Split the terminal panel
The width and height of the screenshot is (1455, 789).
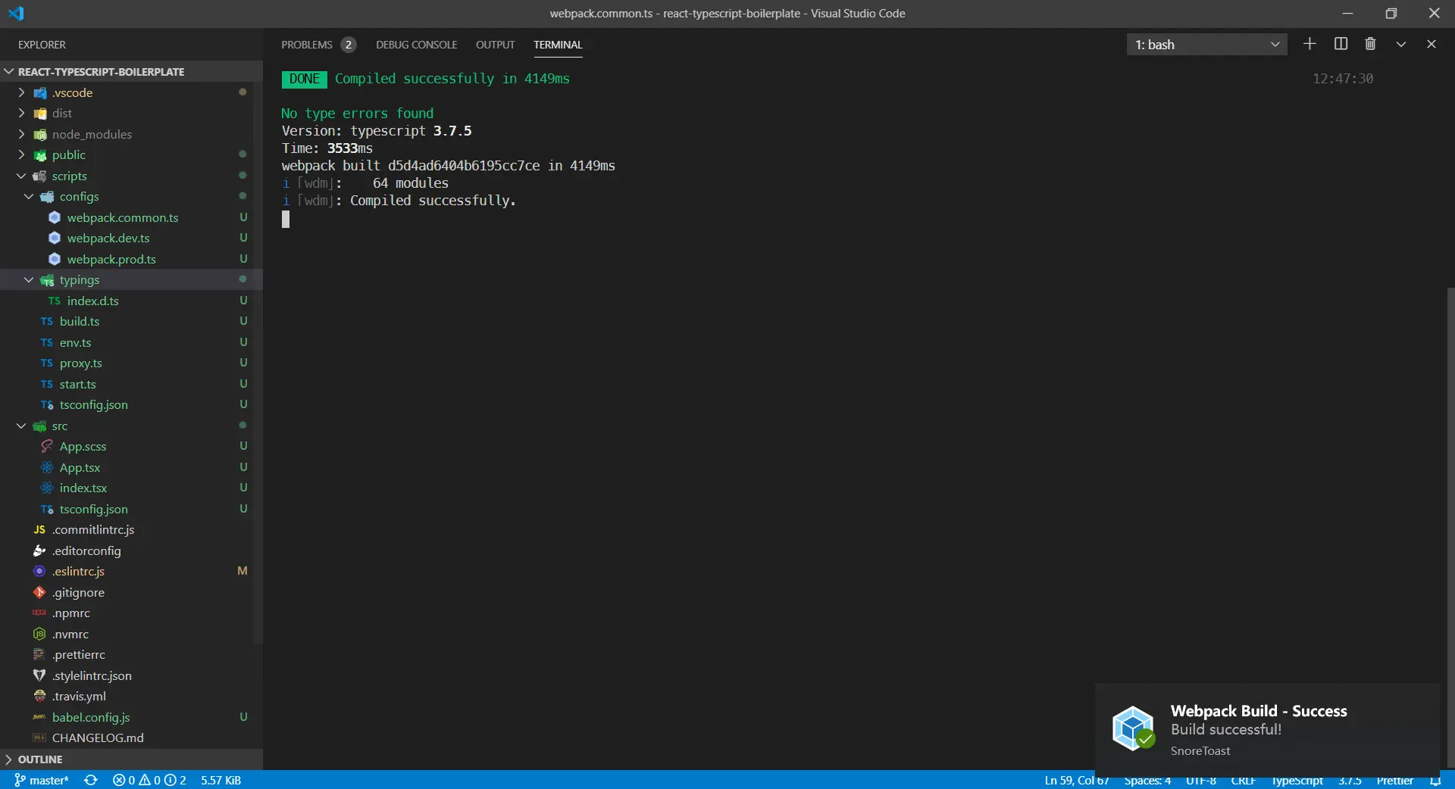tap(1341, 44)
